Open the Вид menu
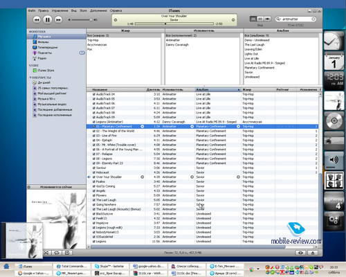 pos(74,10)
